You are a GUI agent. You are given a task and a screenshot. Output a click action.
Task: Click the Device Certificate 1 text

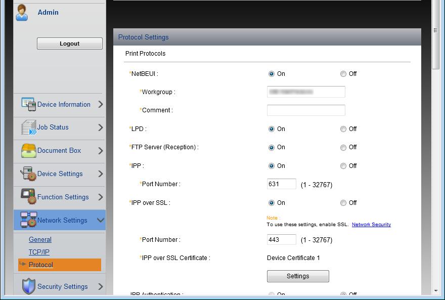293,258
